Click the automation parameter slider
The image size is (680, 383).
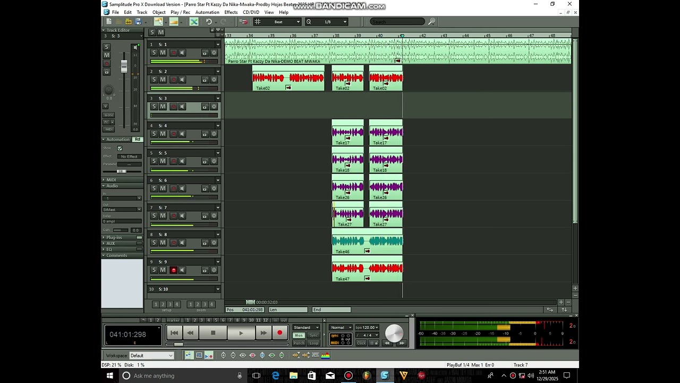(122, 171)
